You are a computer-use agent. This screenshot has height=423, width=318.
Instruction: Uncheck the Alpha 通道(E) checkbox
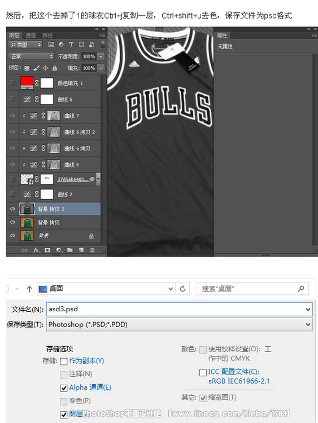tap(64, 388)
